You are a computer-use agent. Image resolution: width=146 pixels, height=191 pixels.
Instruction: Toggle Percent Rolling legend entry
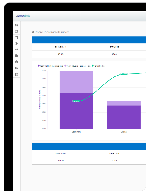(x=99, y=66)
